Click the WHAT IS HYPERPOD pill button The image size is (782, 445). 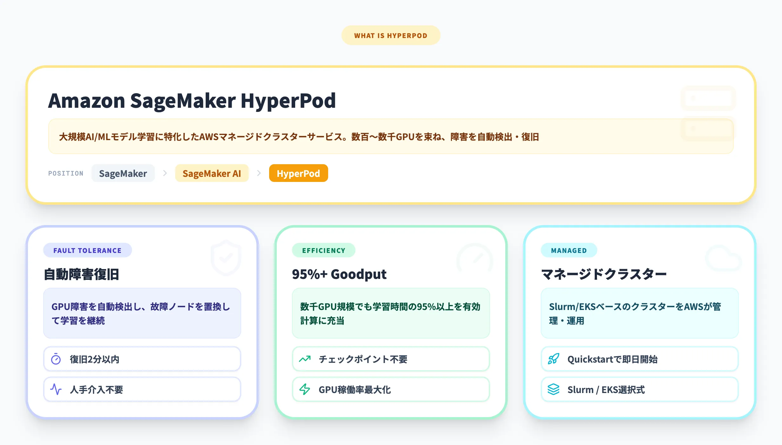[391, 35]
